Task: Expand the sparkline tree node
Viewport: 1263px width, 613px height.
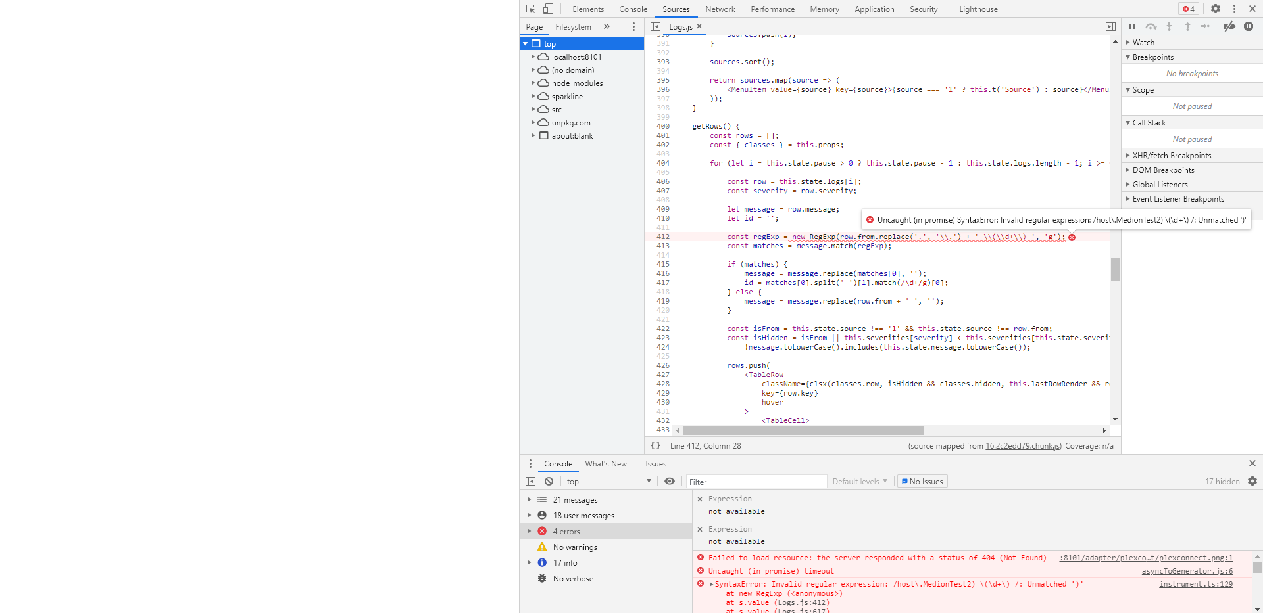Action: coord(533,97)
